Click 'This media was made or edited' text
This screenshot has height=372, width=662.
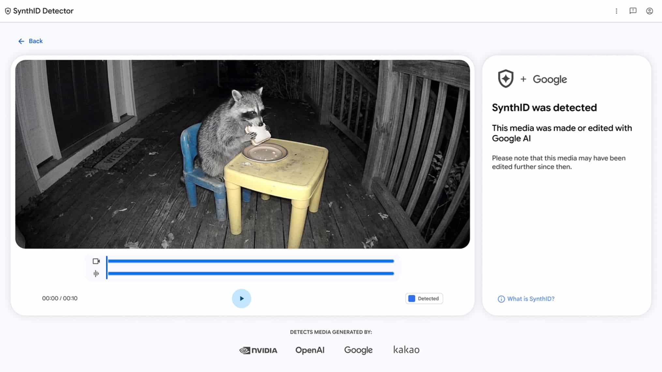point(562,133)
